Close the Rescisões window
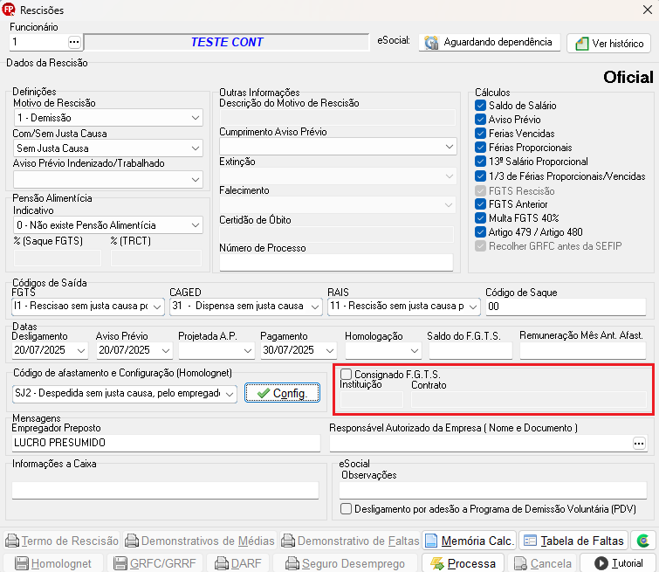Screen dimensions: 659x572 (648, 10)
